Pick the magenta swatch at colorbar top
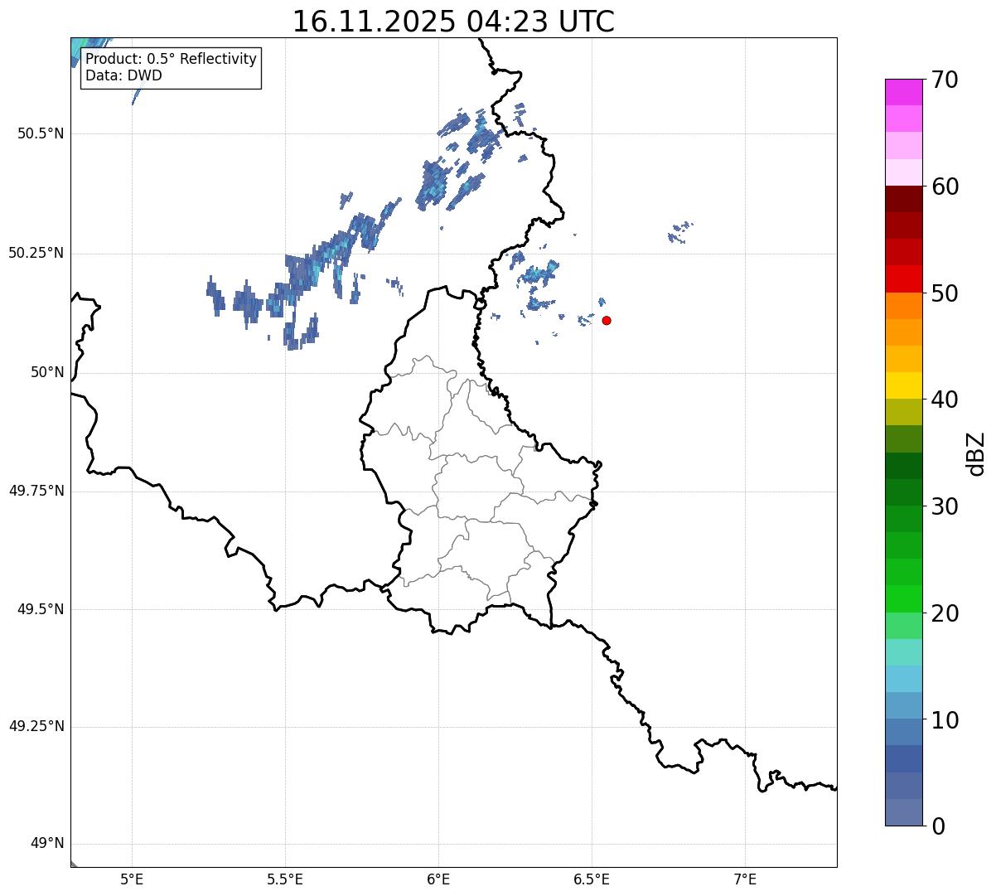 tap(903, 92)
